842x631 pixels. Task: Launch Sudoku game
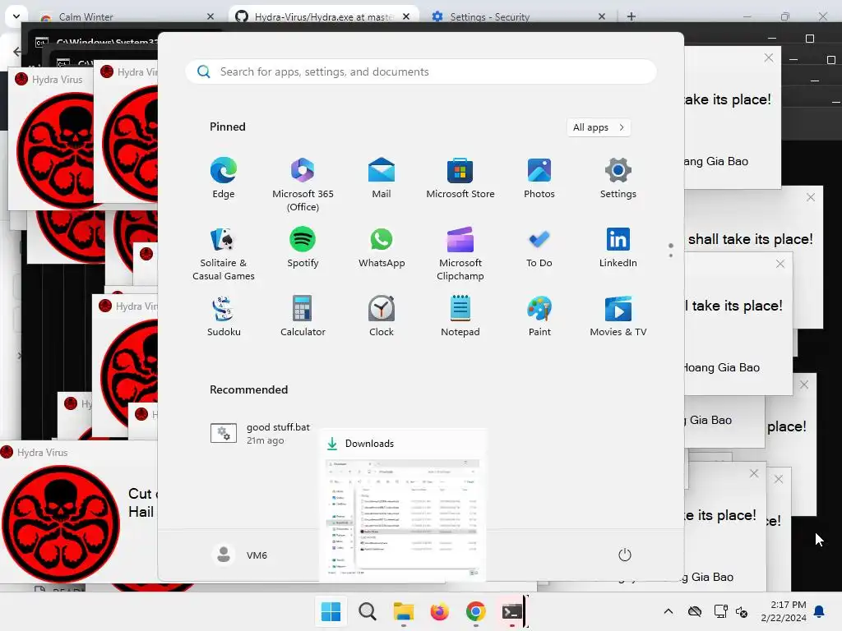(x=224, y=316)
